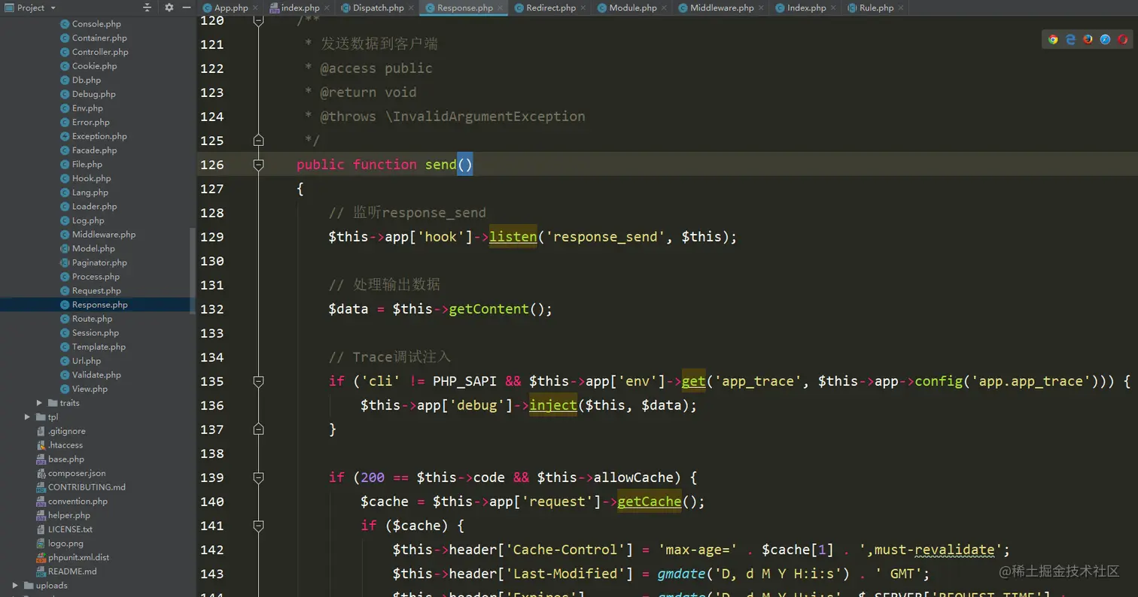Select helper.php in project tree
This screenshot has height=597, width=1138.
69,515
